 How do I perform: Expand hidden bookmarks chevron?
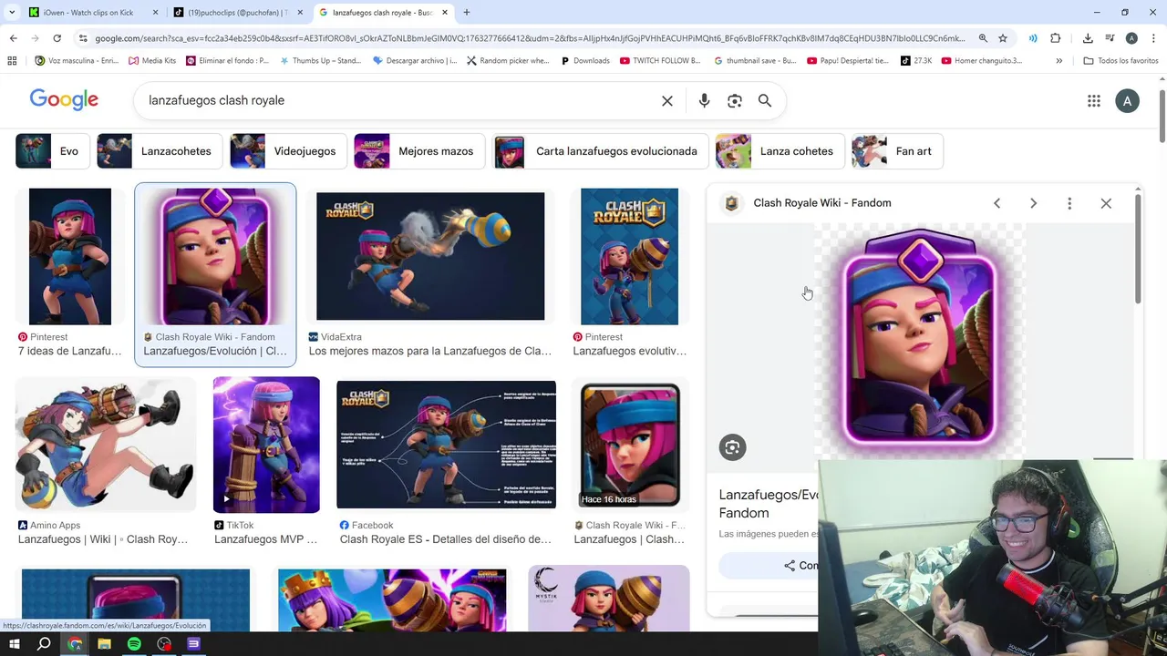(x=1059, y=61)
